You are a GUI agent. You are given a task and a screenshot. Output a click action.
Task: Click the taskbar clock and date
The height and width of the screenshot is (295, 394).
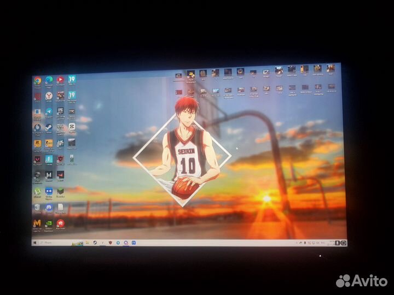coord(332,241)
